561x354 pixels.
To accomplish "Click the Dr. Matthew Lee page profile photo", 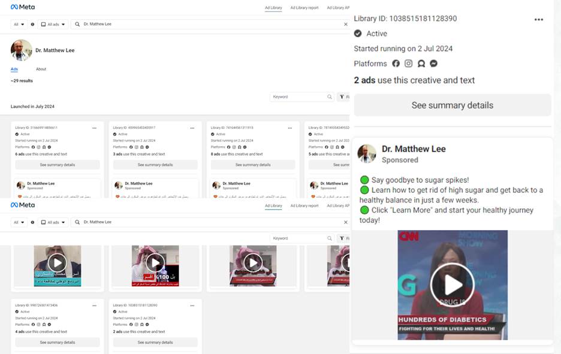I will (x=22, y=50).
